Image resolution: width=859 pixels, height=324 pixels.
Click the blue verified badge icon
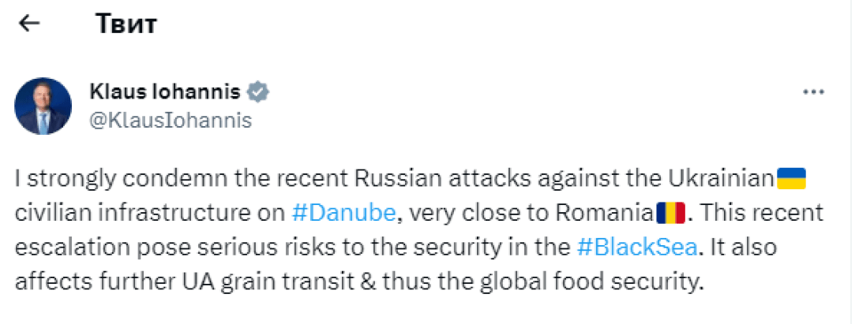pyautogui.click(x=257, y=92)
